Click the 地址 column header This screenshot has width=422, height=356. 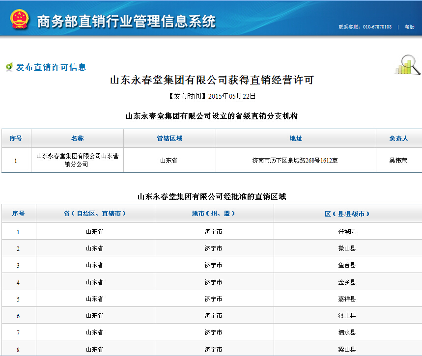[x=296, y=138]
